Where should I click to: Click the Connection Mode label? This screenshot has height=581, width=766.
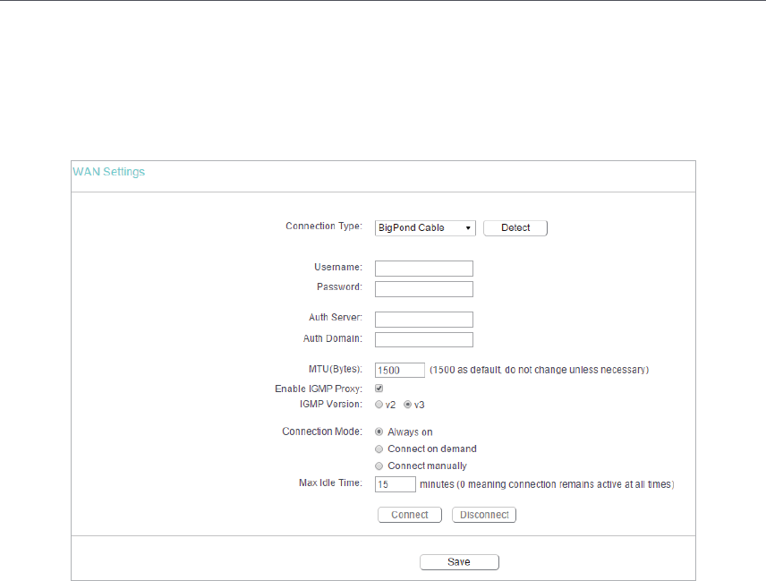click(x=322, y=432)
